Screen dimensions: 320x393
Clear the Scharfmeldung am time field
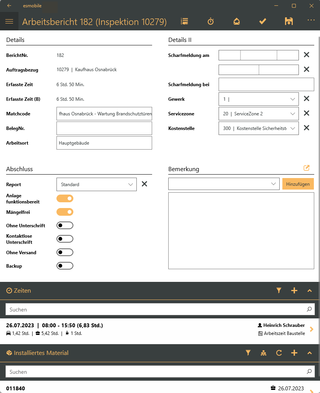pos(307,69)
